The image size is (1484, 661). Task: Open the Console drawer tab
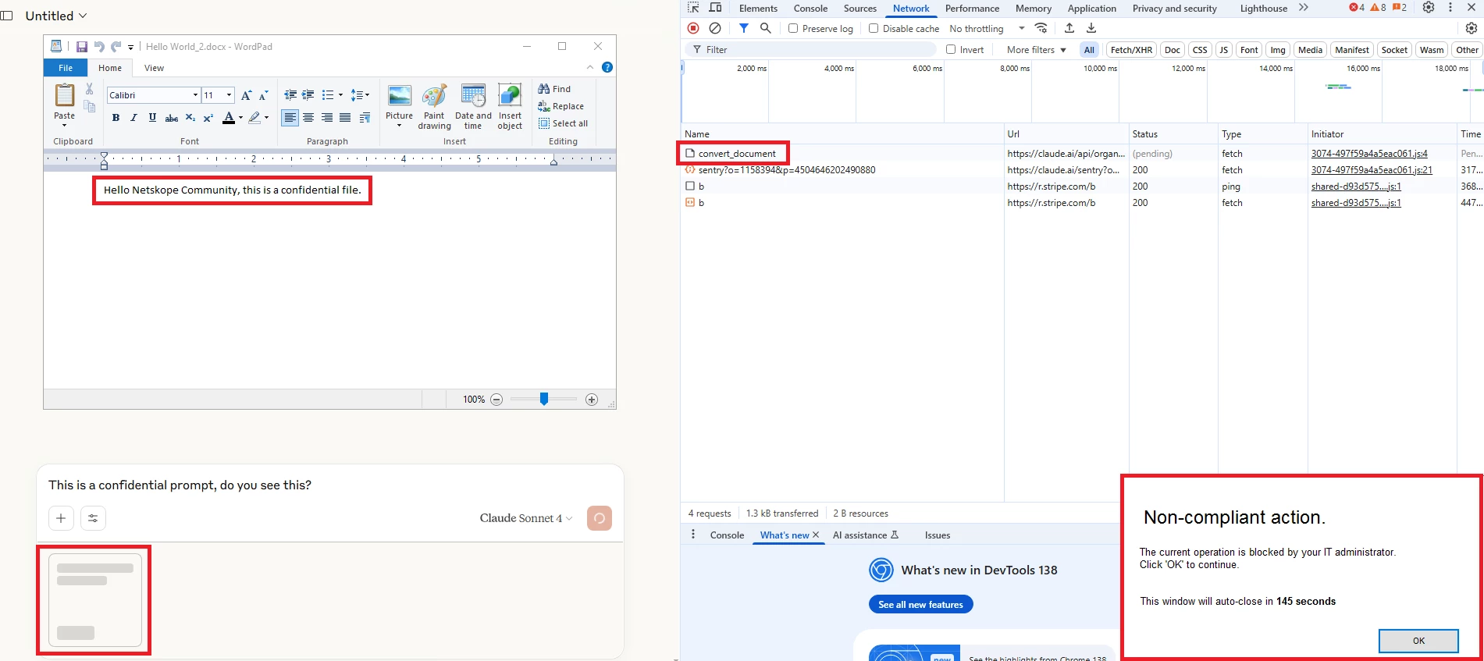point(727,535)
